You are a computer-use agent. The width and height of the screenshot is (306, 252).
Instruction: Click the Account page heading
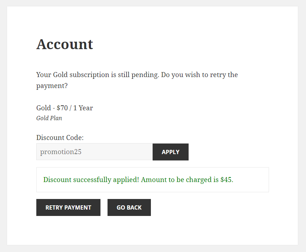pyautogui.click(x=65, y=44)
